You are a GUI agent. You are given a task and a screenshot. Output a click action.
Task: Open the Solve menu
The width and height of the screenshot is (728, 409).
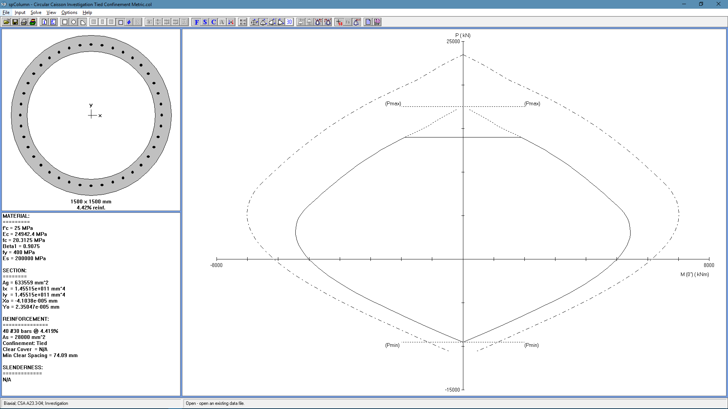[36, 12]
